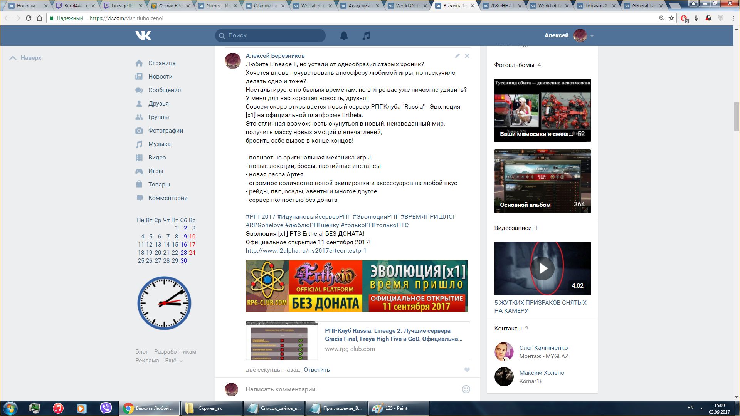Open contact Максим Холепо
The width and height of the screenshot is (740, 416).
pos(542,373)
